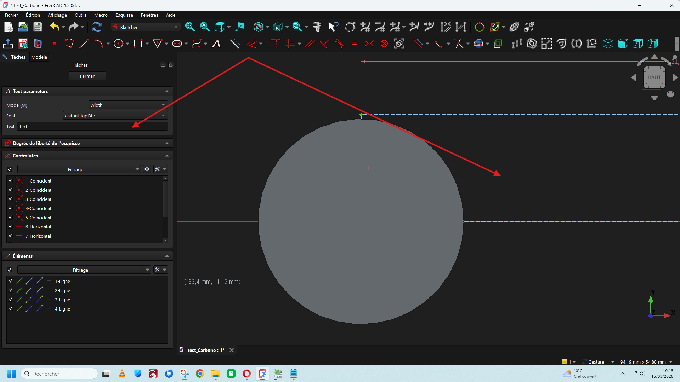Click the undo arrow icon
The image size is (680, 382).
click(x=54, y=27)
